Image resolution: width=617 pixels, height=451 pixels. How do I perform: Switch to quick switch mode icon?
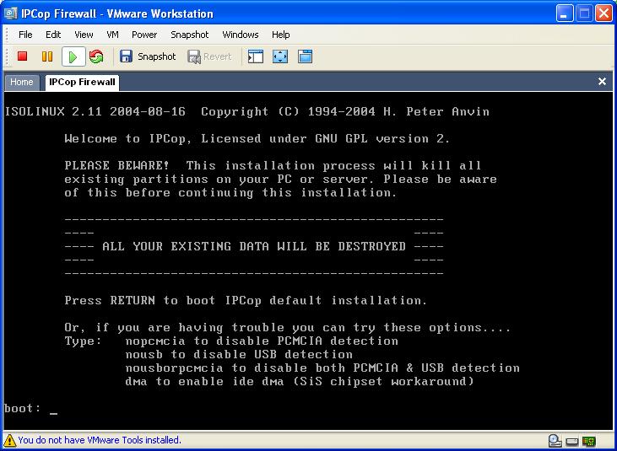pyautogui.click(x=305, y=56)
